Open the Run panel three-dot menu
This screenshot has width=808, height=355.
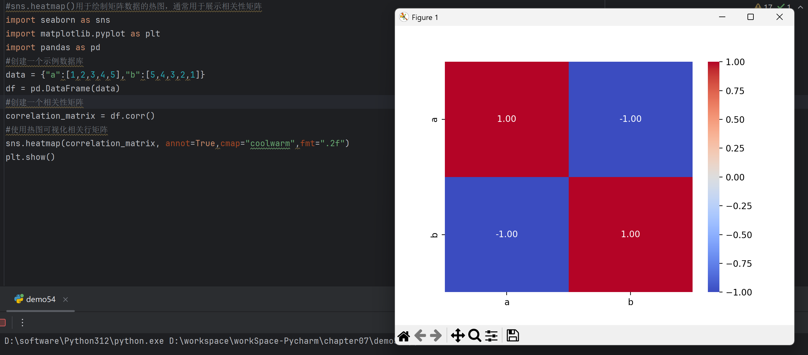coord(22,322)
